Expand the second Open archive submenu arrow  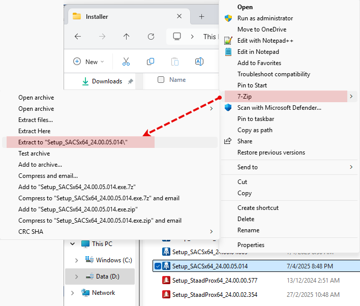click(212, 109)
